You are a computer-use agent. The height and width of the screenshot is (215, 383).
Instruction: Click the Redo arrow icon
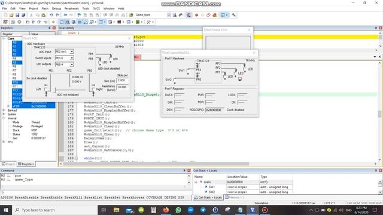pyautogui.click(x=57, y=15)
